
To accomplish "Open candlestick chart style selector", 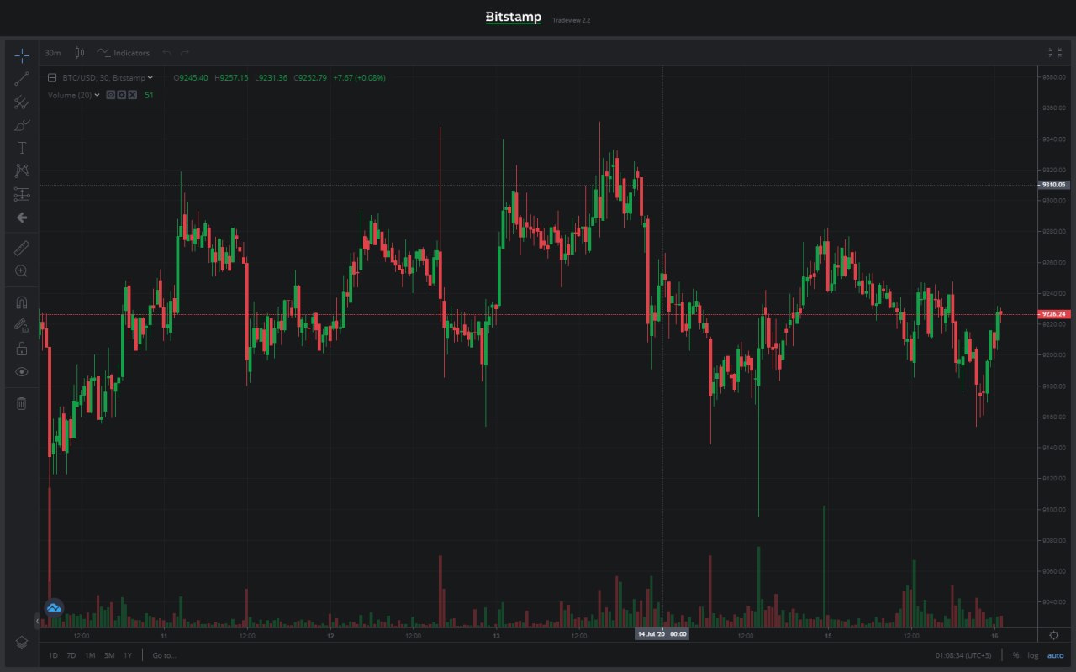I will (x=80, y=52).
